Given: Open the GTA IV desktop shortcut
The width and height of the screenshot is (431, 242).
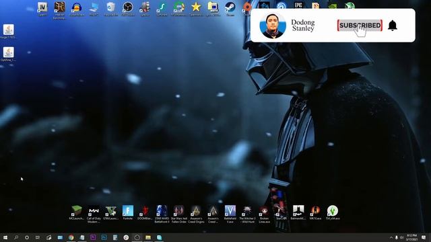Looking at the screenshot, I should tap(42, 9).
